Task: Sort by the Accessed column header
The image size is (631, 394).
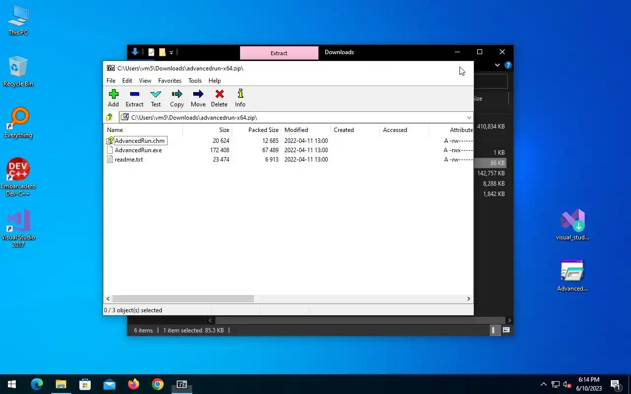Action: pyautogui.click(x=404, y=130)
